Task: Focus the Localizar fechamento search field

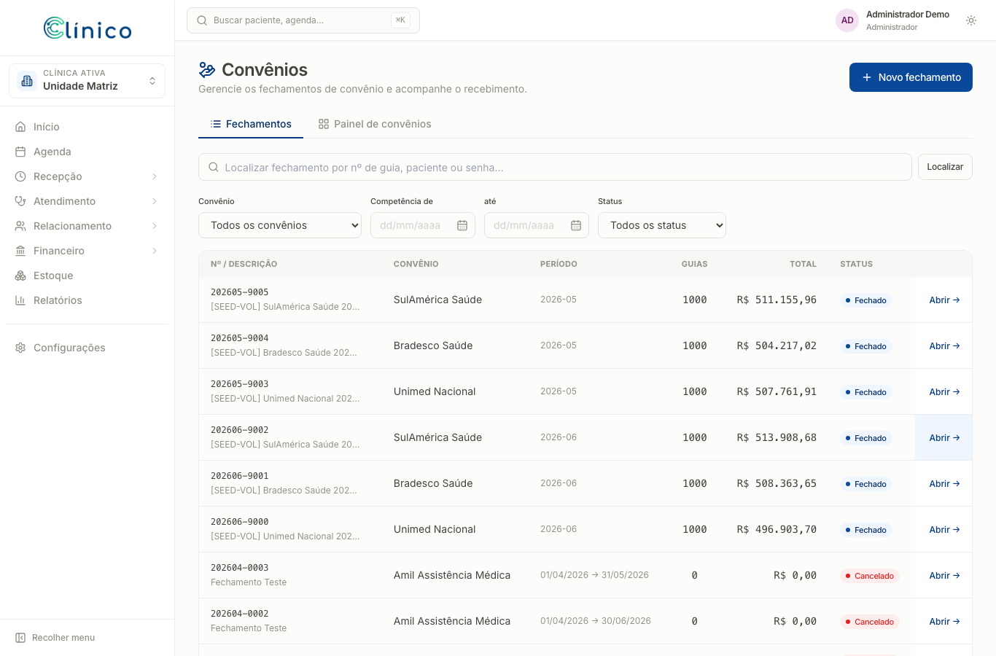Action: pos(555,167)
